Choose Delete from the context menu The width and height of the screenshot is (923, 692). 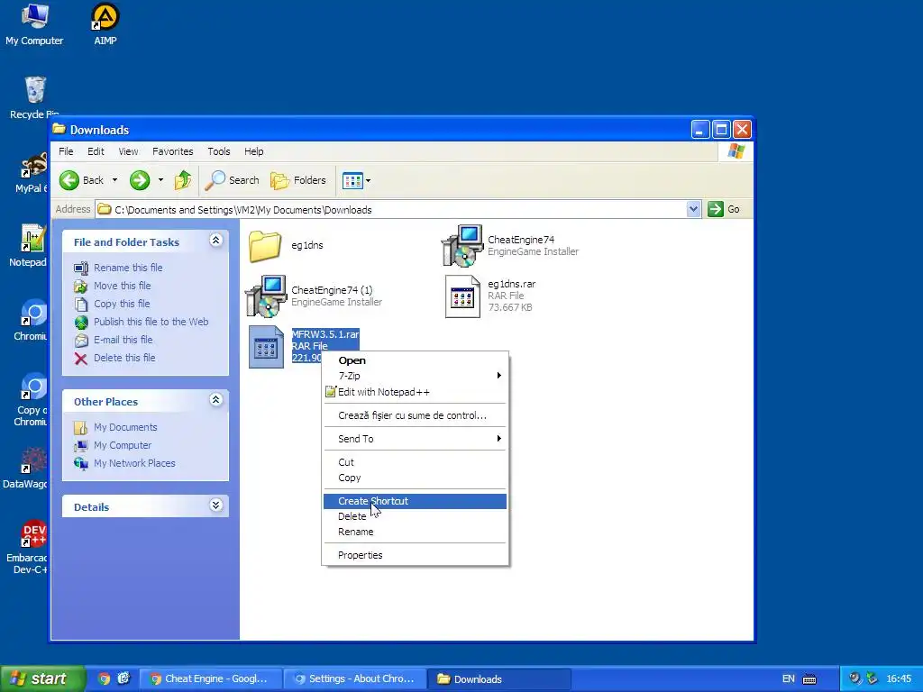(415, 516)
